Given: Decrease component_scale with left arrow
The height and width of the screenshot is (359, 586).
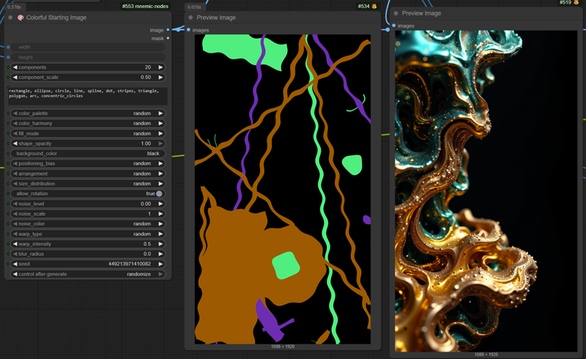Looking at the screenshot, I should (x=15, y=78).
